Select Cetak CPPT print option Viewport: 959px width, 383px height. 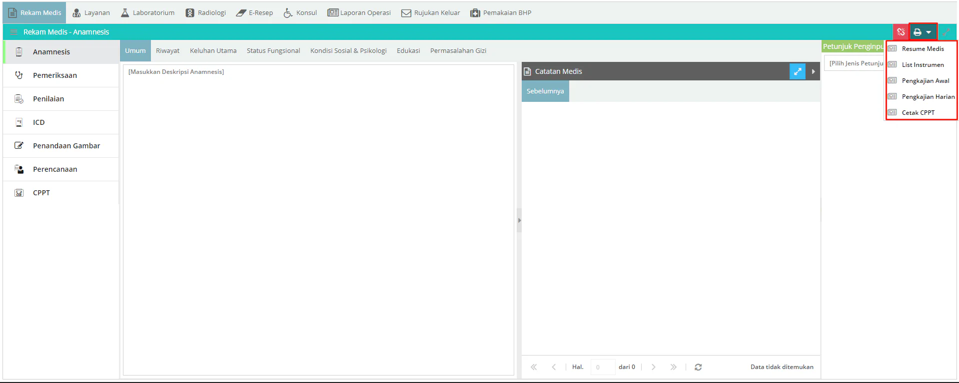click(922, 112)
